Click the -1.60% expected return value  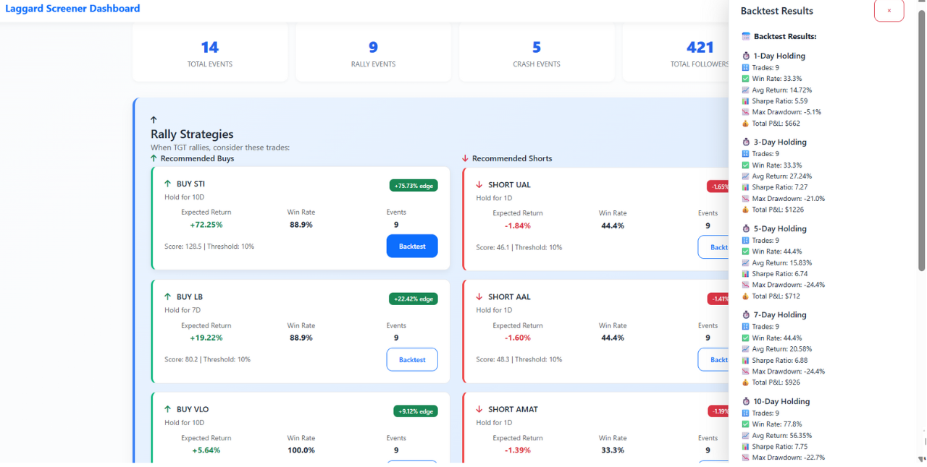point(518,338)
